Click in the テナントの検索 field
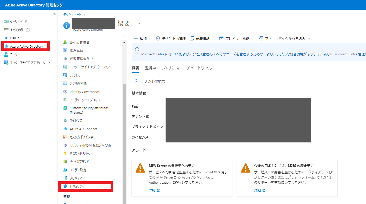This screenshot has width=366, height=204. tap(235, 81)
